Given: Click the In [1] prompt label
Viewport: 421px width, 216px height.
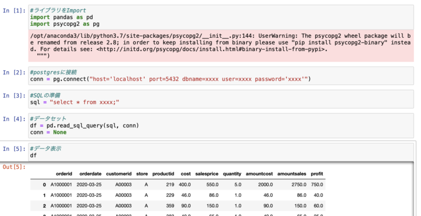Looking at the screenshot, I should click(14, 11).
